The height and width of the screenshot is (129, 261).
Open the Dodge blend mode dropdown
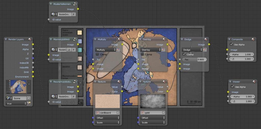click(192, 50)
